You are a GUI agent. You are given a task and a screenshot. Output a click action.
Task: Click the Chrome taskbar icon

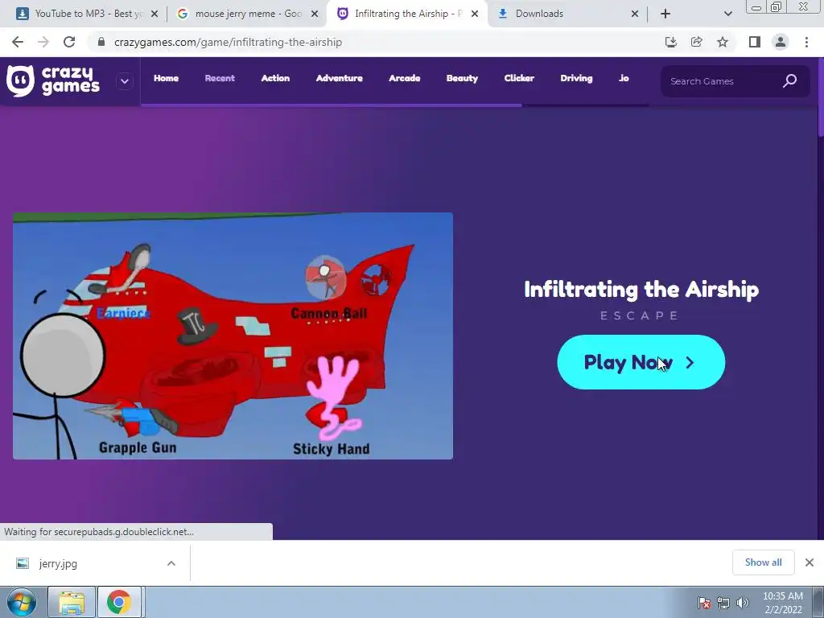[119, 602]
